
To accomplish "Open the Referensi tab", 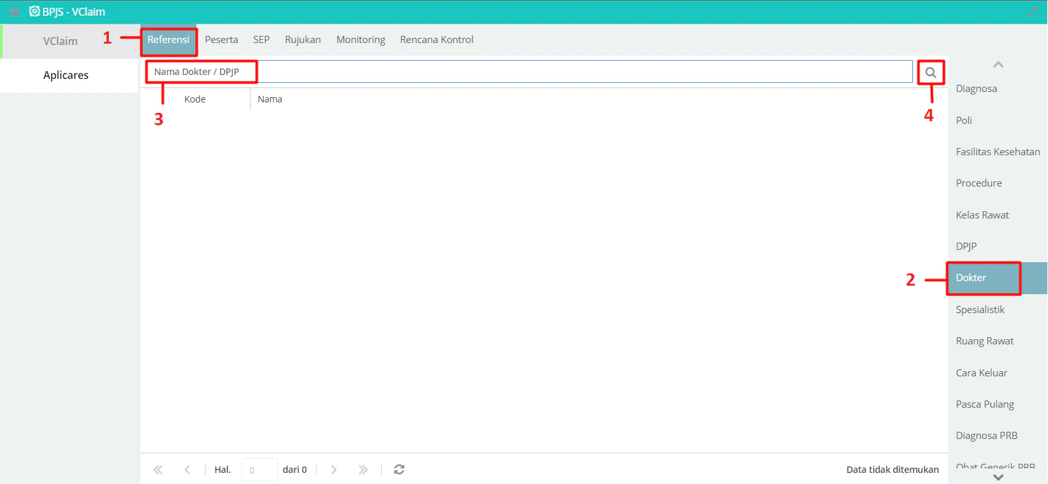I will point(168,40).
